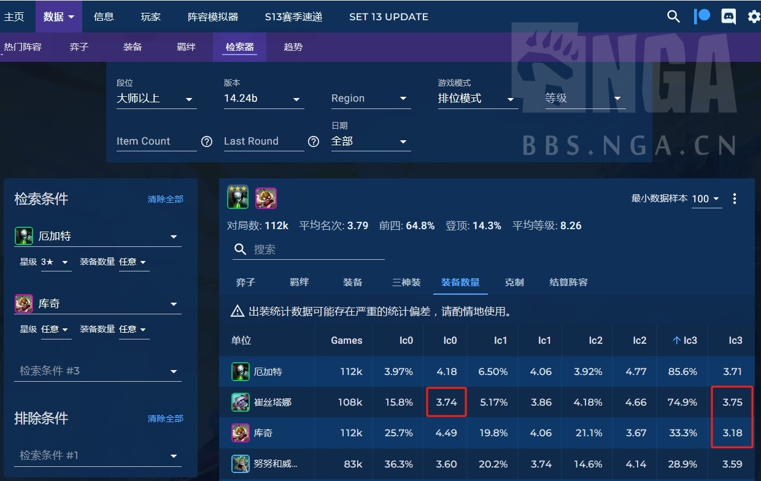The height and width of the screenshot is (481, 761).
Task: Click the 努努和威朗普 unit icon in table
Action: click(x=241, y=464)
